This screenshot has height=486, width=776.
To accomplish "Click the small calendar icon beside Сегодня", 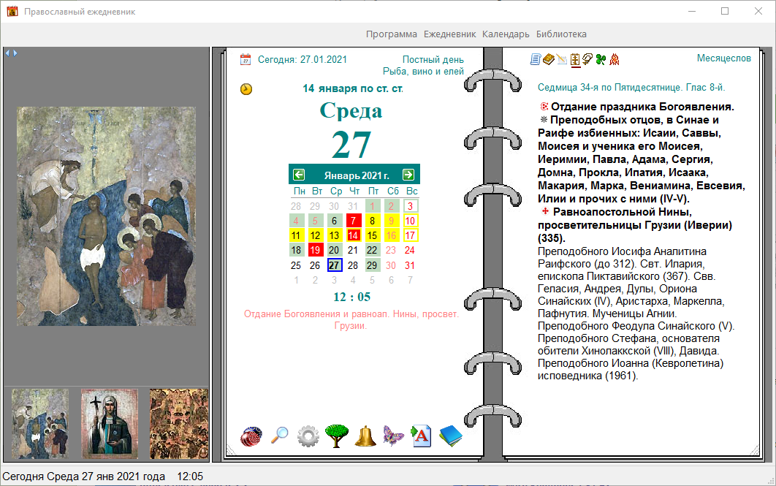I will coord(246,59).
